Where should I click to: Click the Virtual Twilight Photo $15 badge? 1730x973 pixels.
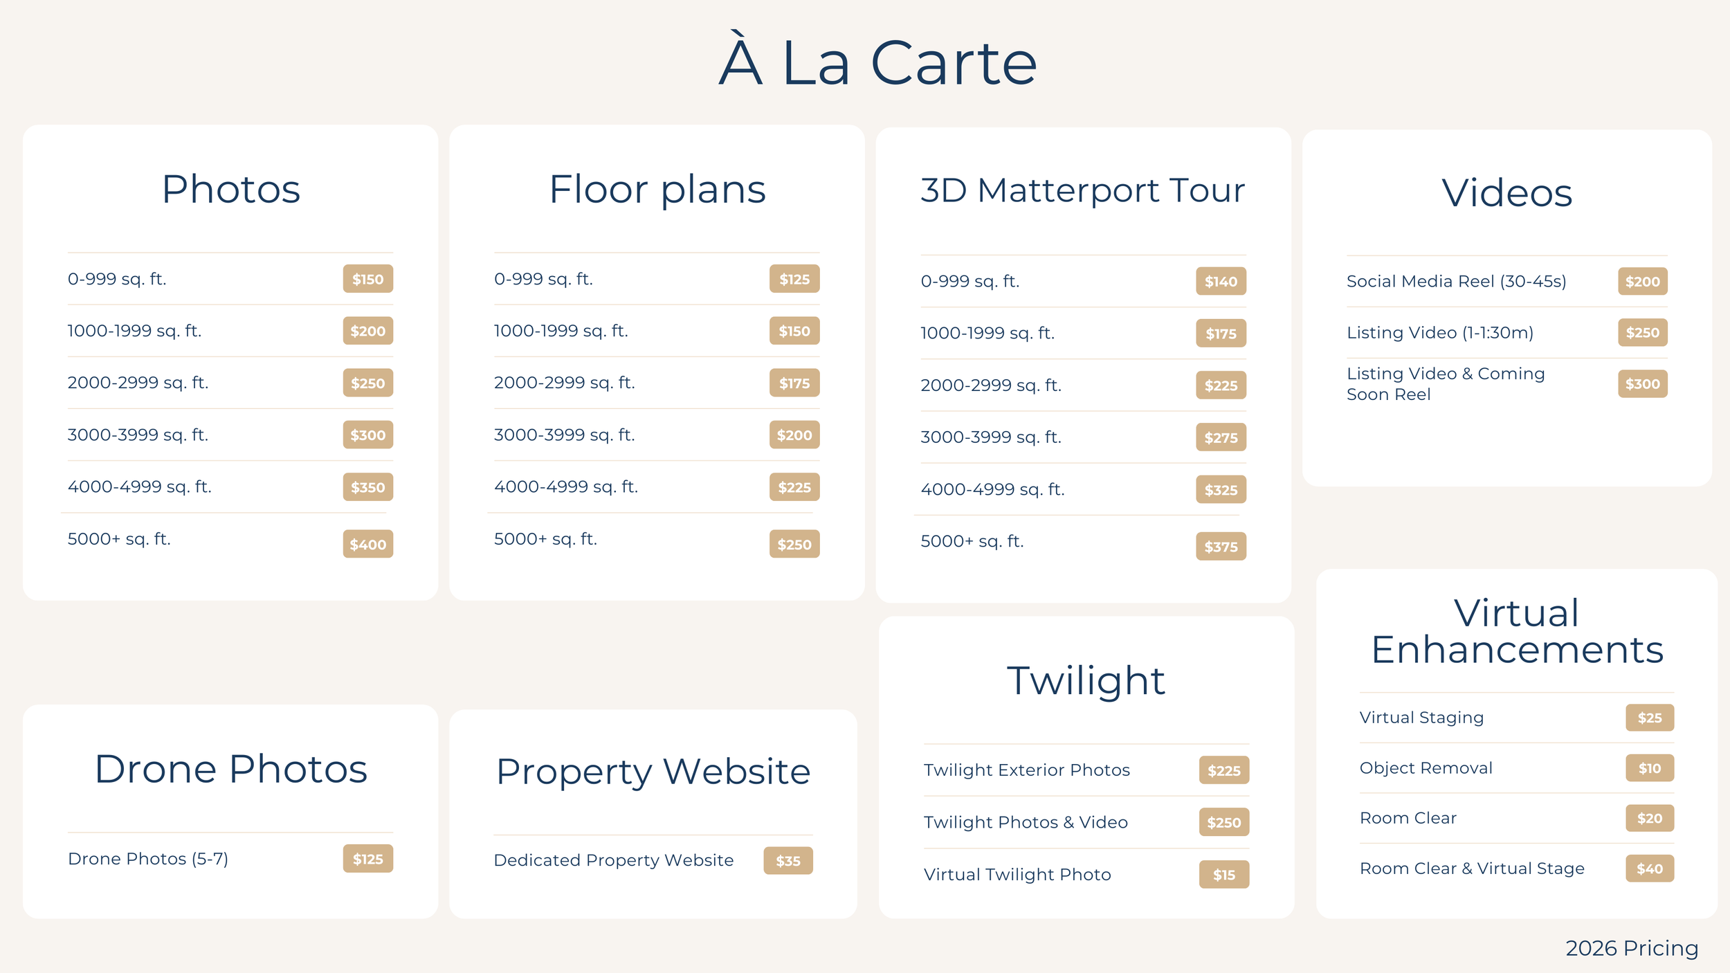(1223, 875)
